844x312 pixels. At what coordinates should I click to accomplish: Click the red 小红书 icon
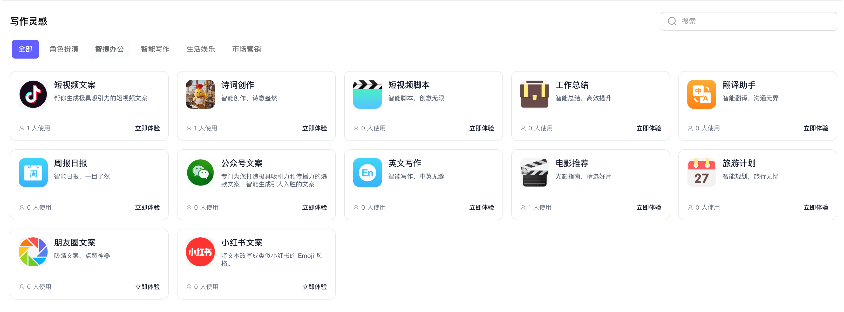point(200,252)
